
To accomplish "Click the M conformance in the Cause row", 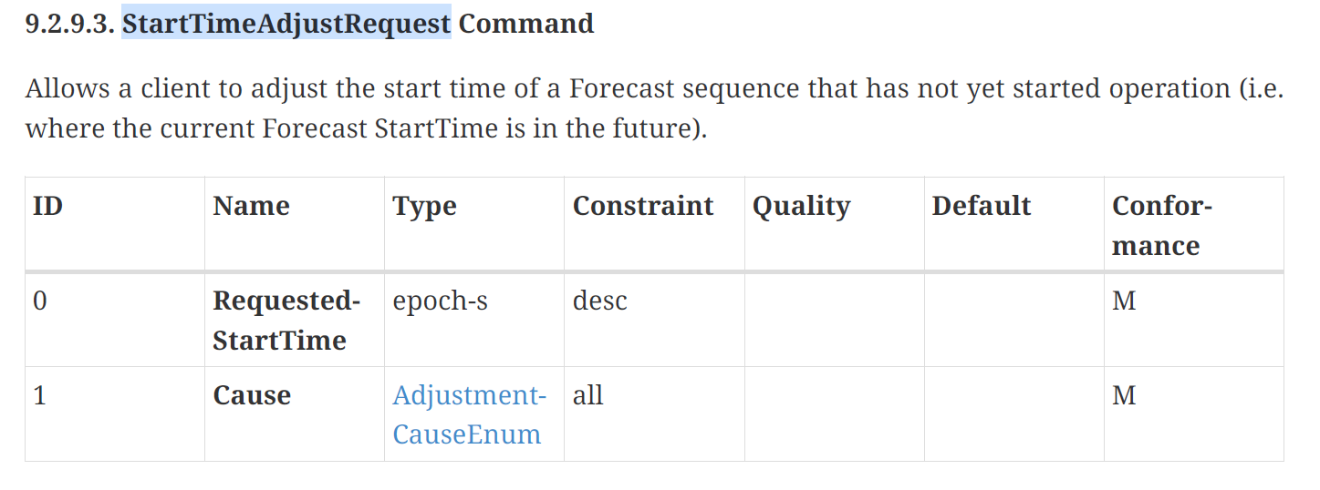I will click(x=1124, y=395).
